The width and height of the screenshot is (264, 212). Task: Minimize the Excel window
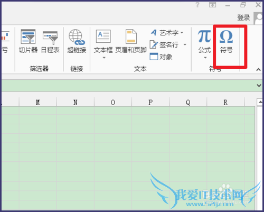(228, 5)
